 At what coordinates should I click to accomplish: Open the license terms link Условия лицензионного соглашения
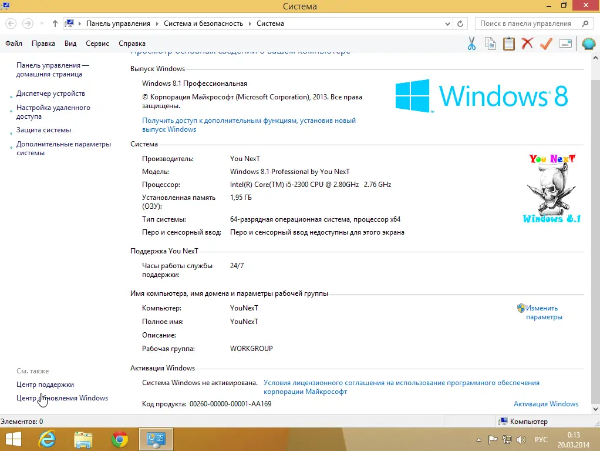pos(402,387)
